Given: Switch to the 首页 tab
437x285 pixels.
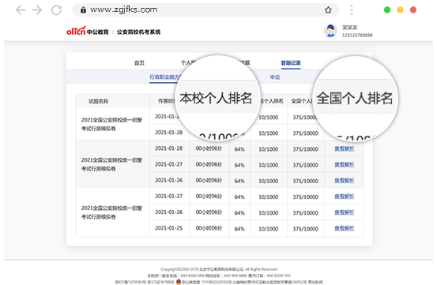Looking at the screenshot, I should pos(139,63).
